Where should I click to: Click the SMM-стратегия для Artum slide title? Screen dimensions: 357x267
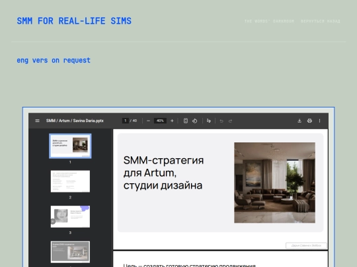pyautogui.click(x=163, y=173)
